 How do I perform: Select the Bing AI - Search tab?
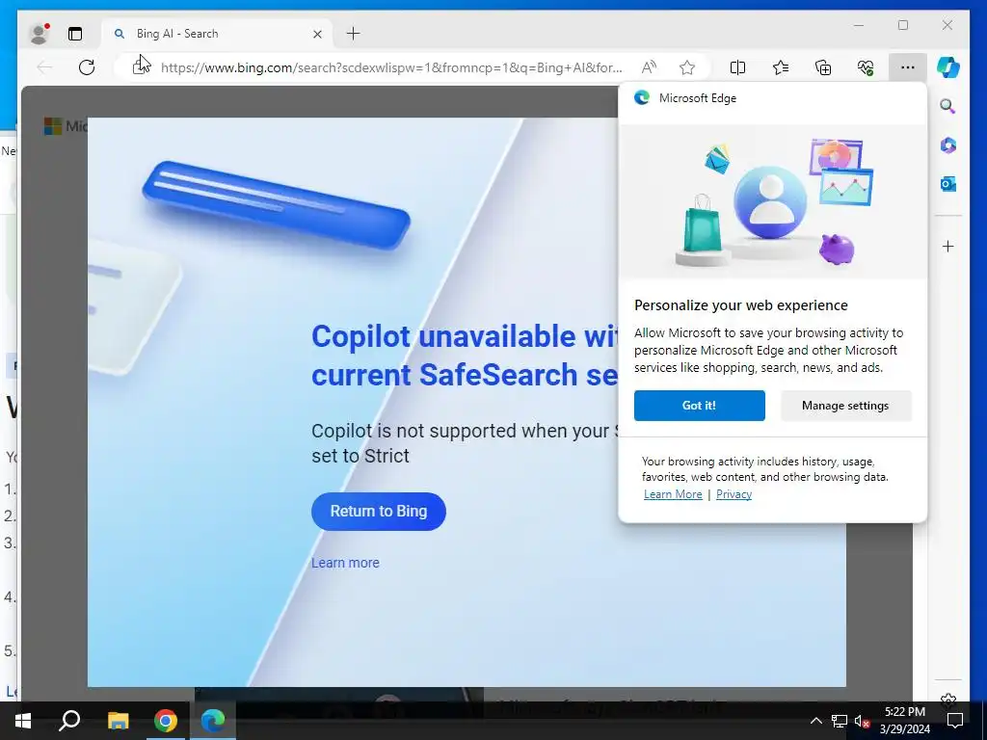(x=219, y=34)
